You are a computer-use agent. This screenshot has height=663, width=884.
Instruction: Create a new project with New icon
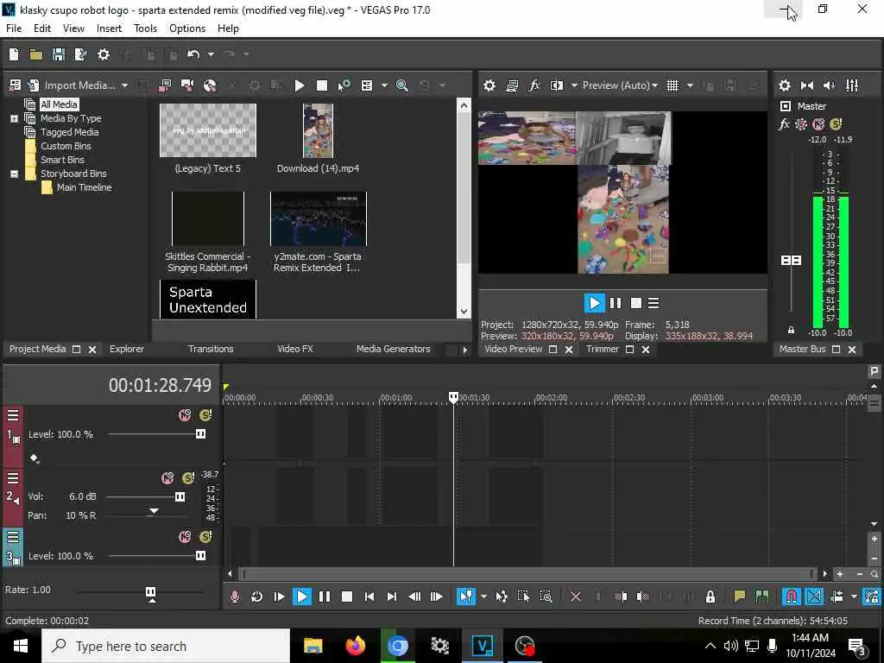pyautogui.click(x=14, y=54)
